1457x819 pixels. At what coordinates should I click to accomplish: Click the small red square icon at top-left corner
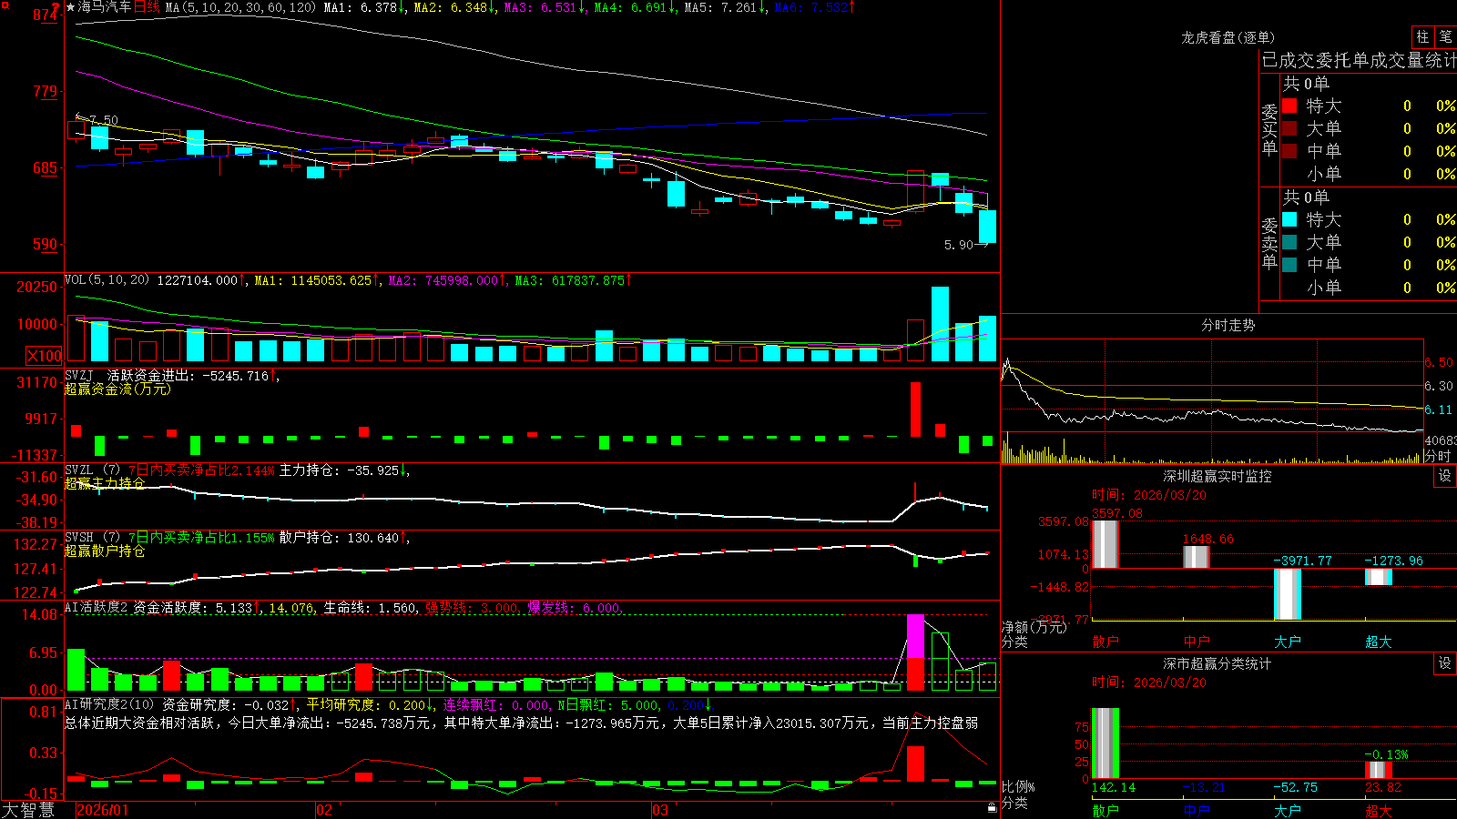pyautogui.click(x=5, y=6)
